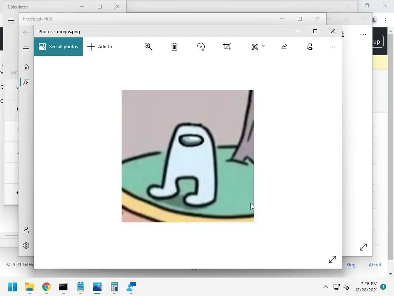This screenshot has height=296, width=394.
Task: Open File Explorer from taskbar
Action: pyautogui.click(x=29, y=287)
